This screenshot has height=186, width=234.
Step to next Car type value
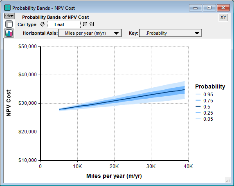point(92,24)
